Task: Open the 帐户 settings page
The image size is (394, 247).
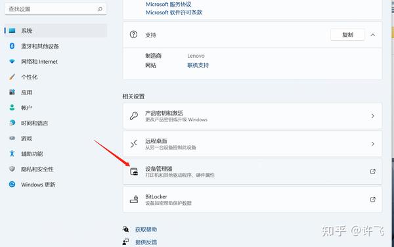Action: [x=56, y=108]
